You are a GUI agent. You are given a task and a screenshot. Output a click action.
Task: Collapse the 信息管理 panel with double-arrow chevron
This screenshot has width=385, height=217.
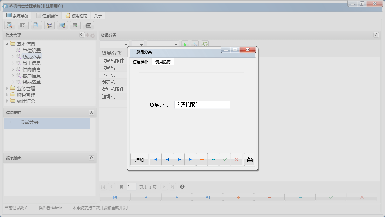click(81, 35)
